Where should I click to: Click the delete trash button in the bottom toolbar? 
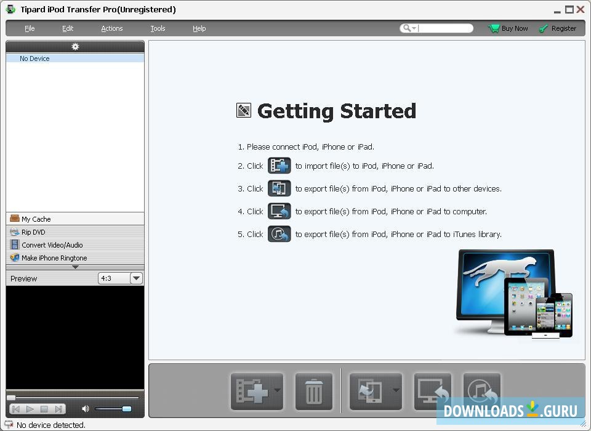click(x=313, y=391)
